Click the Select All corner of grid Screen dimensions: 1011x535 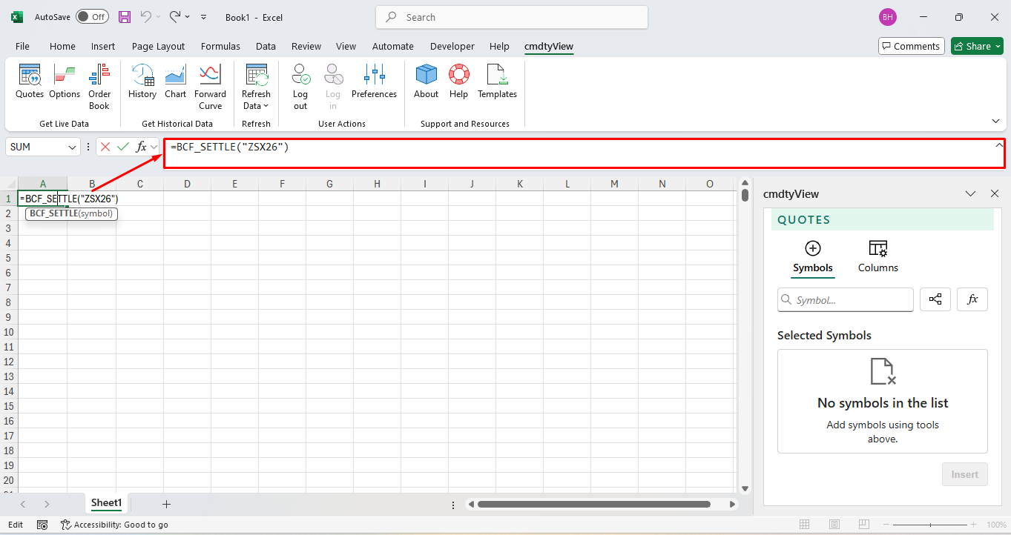pos(8,184)
